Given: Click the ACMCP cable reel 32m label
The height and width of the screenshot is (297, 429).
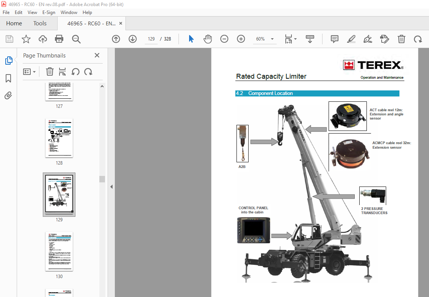Looking at the screenshot, I should (391, 145).
